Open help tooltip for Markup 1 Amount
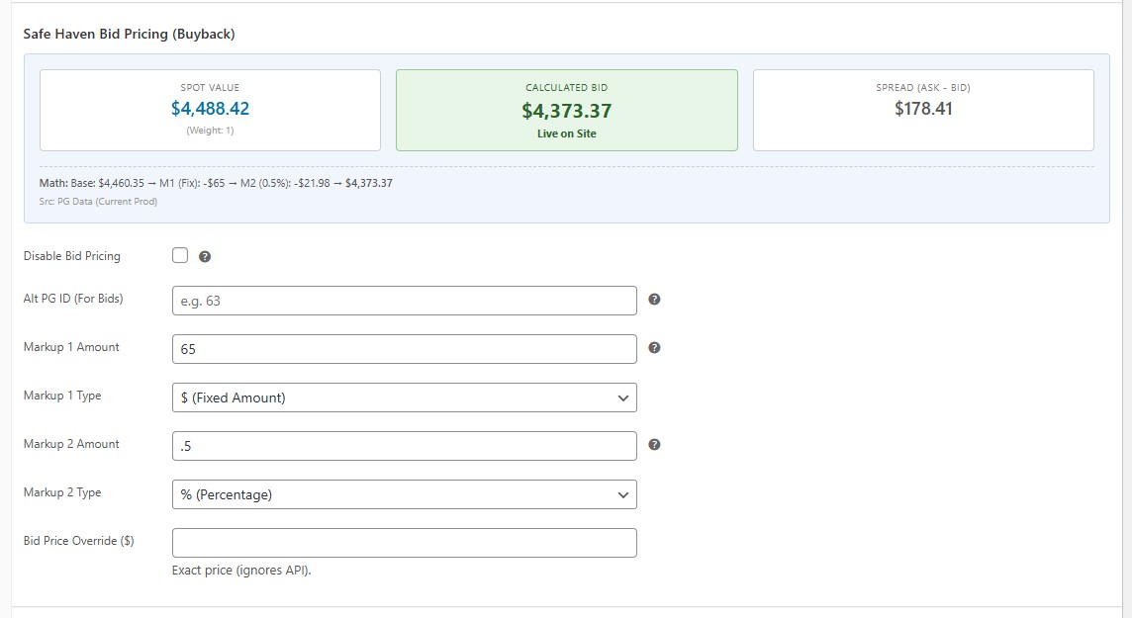 [654, 348]
